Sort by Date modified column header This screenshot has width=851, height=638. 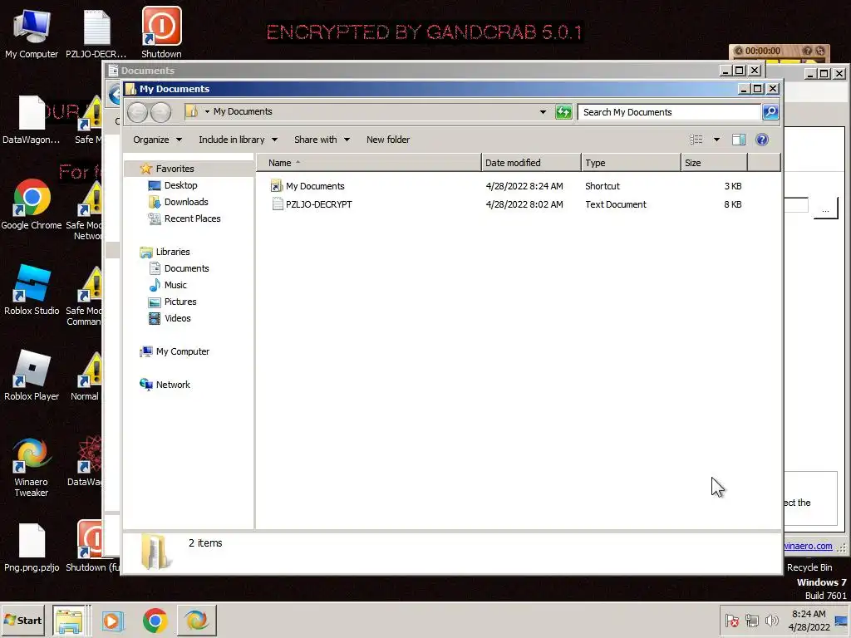pyautogui.click(x=531, y=163)
